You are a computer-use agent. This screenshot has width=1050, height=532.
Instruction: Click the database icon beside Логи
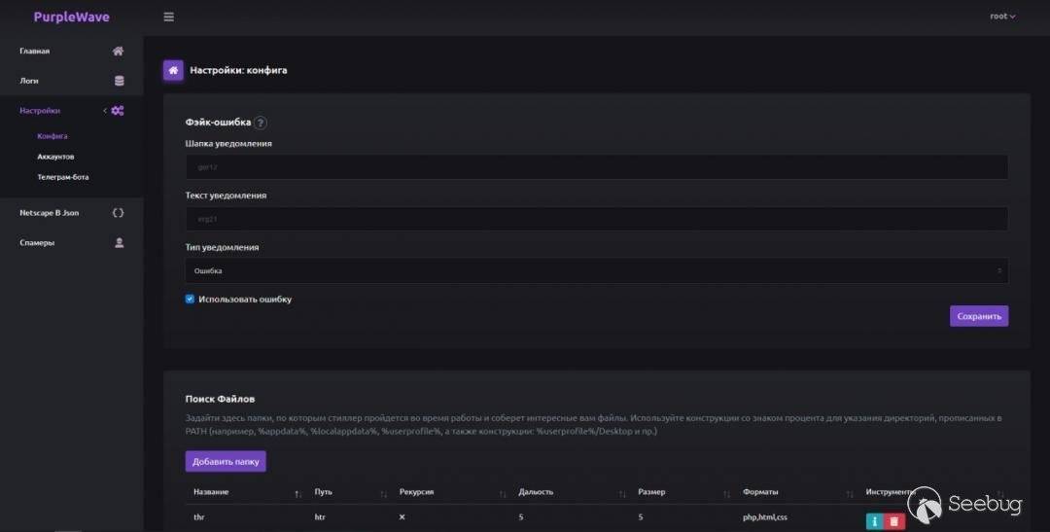point(119,81)
